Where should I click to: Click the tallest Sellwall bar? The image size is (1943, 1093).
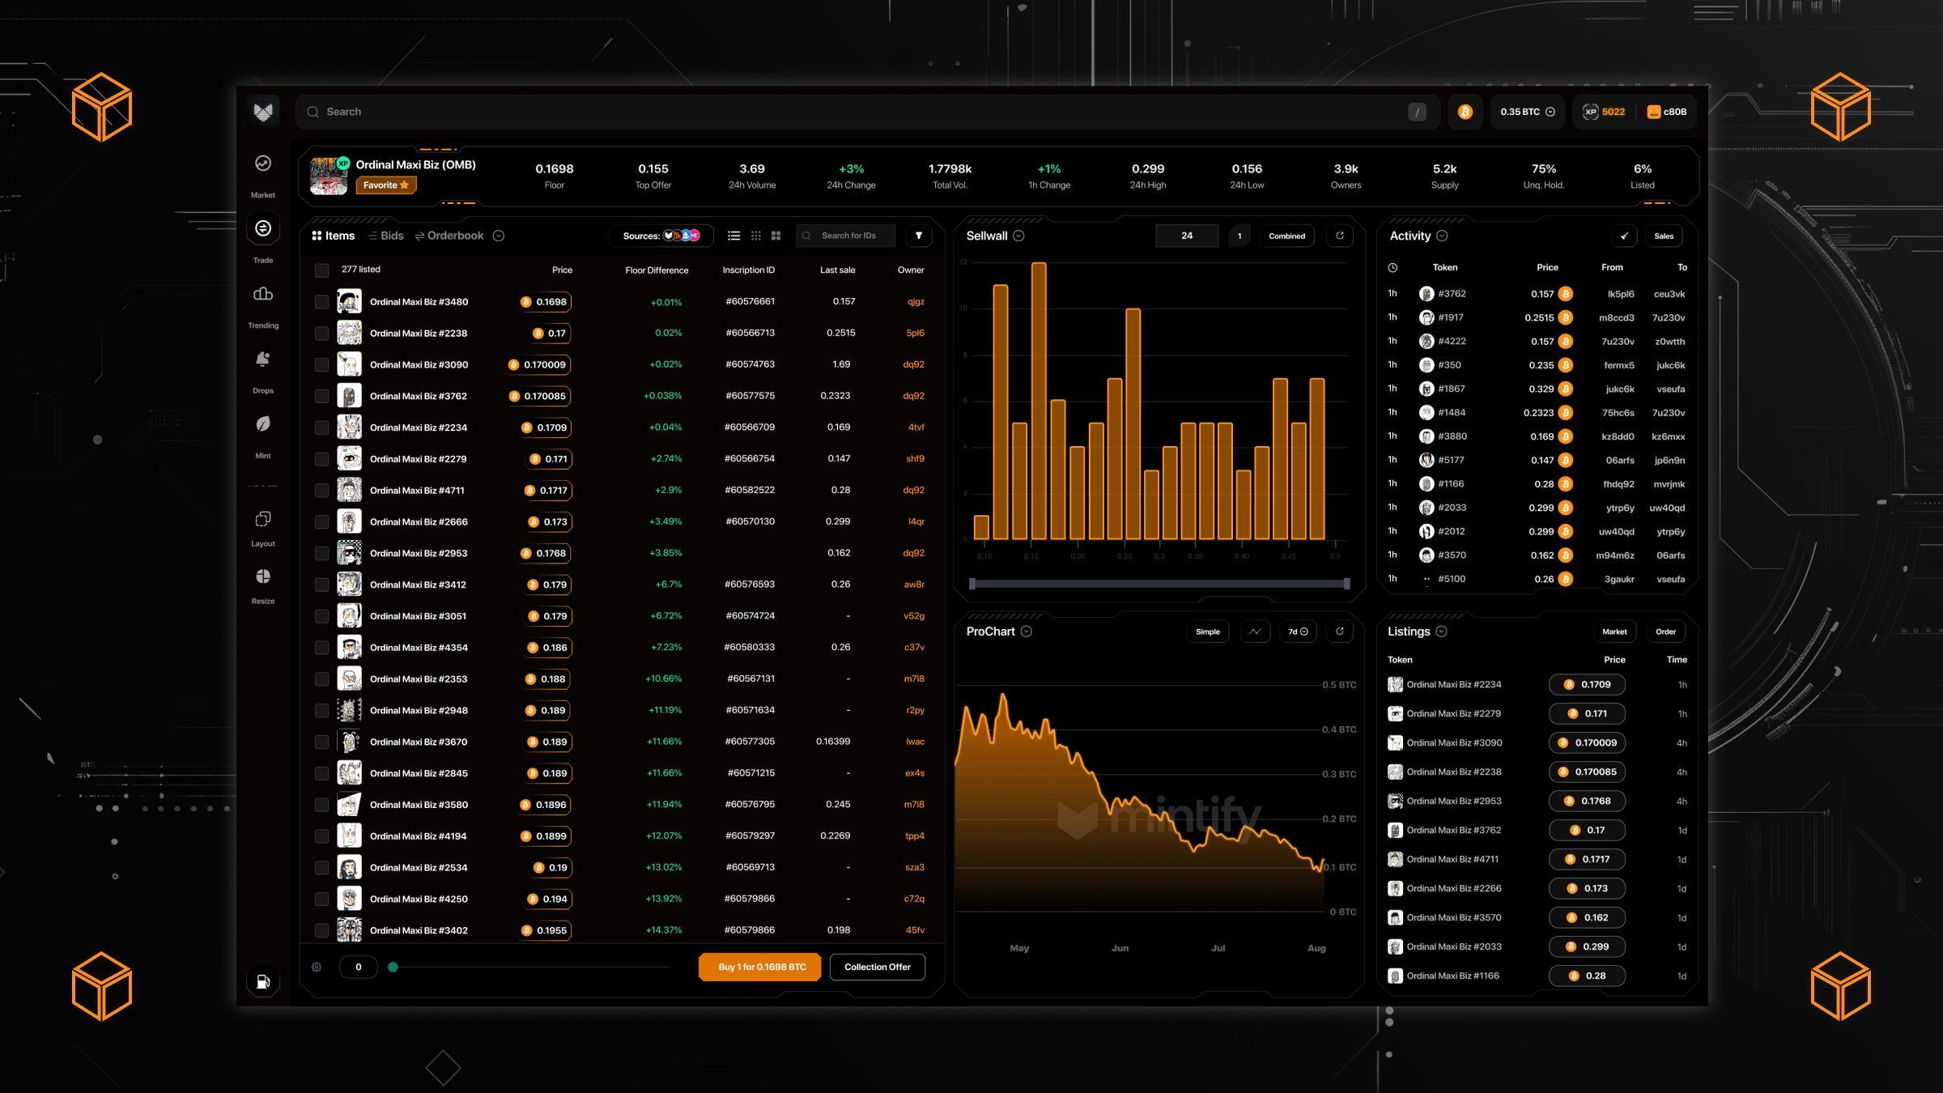[x=1039, y=401]
